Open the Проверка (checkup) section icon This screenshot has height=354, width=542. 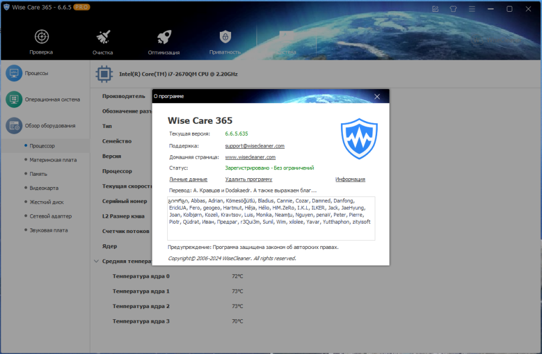pyautogui.click(x=41, y=37)
